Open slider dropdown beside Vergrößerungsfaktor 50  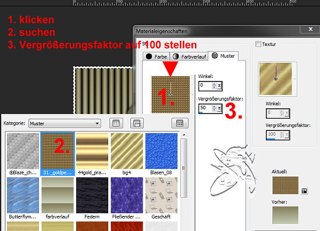tap(219, 108)
